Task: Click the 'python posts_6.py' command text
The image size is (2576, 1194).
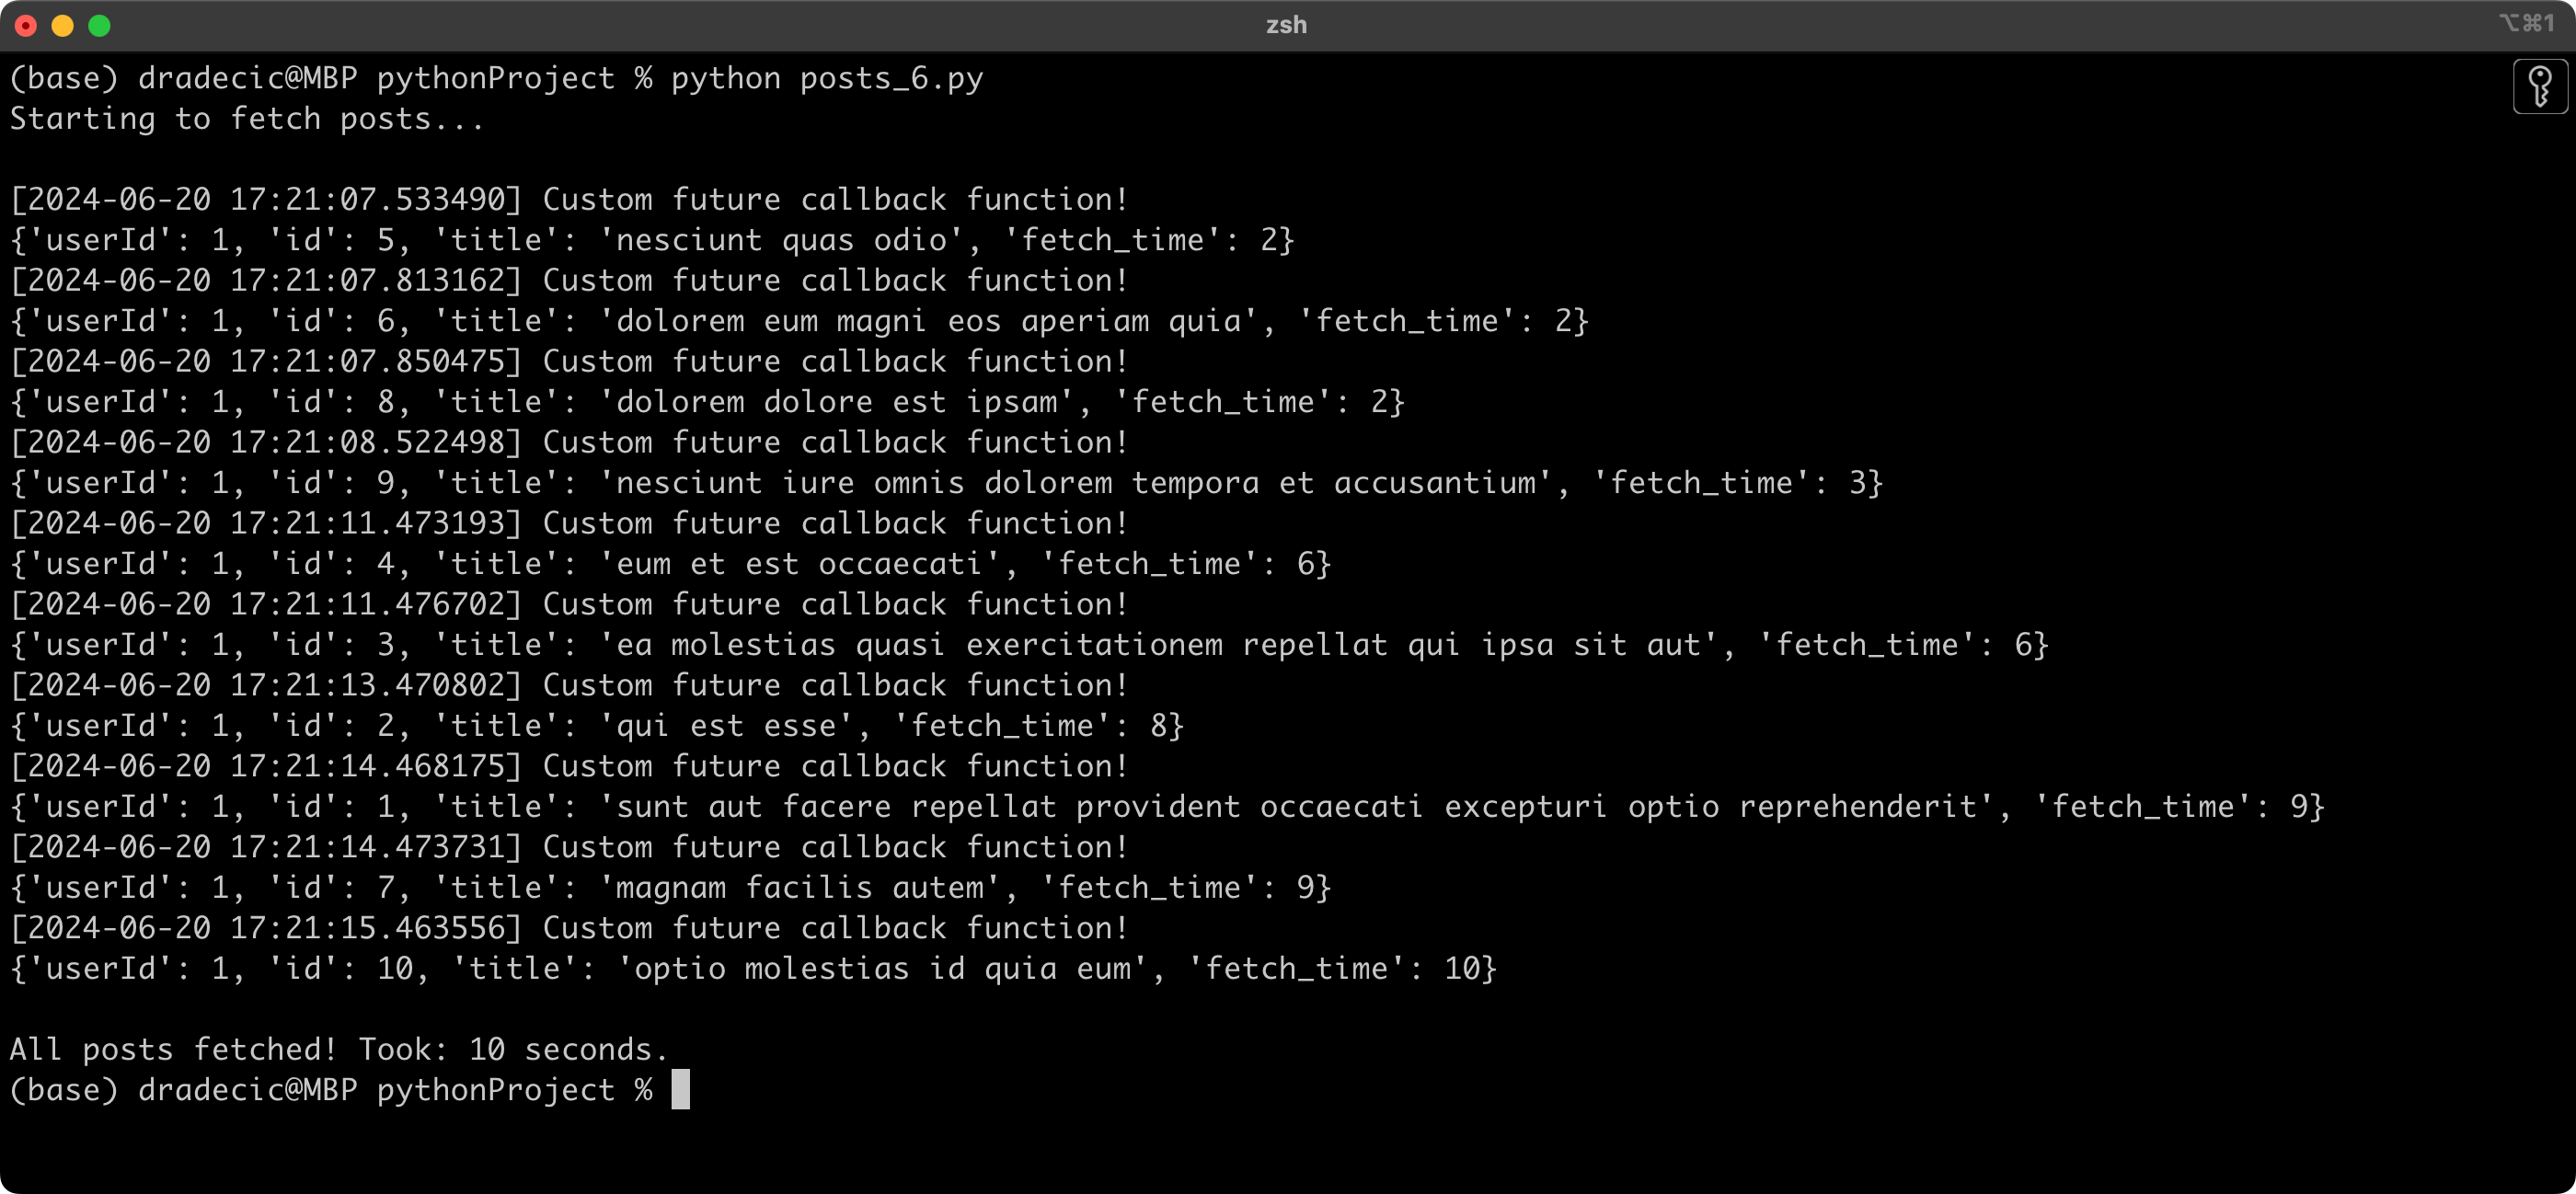Action: coord(826,78)
